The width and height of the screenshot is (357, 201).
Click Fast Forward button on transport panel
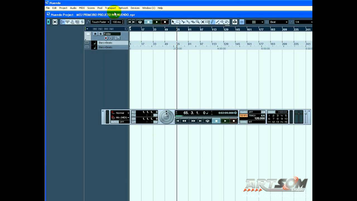click(x=193, y=121)
